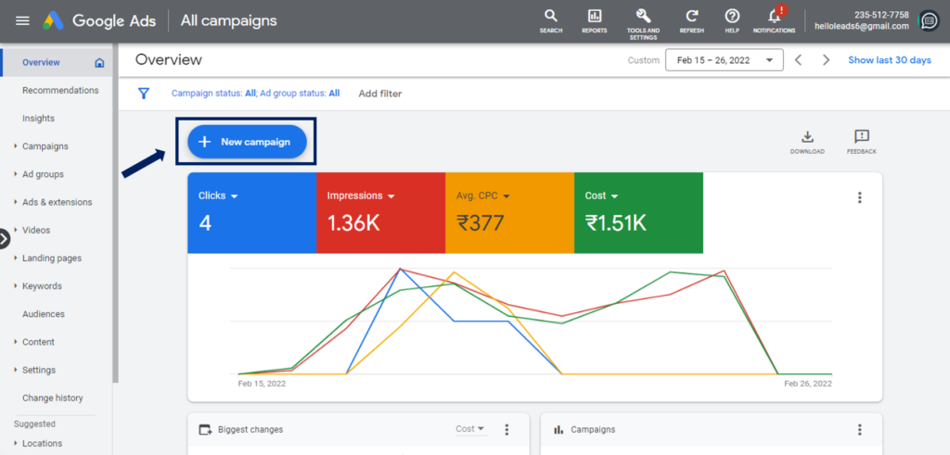Viewport: 950px width, 455px height.
Task: Open the custom date range dropdown
Action: pos(724,60)
